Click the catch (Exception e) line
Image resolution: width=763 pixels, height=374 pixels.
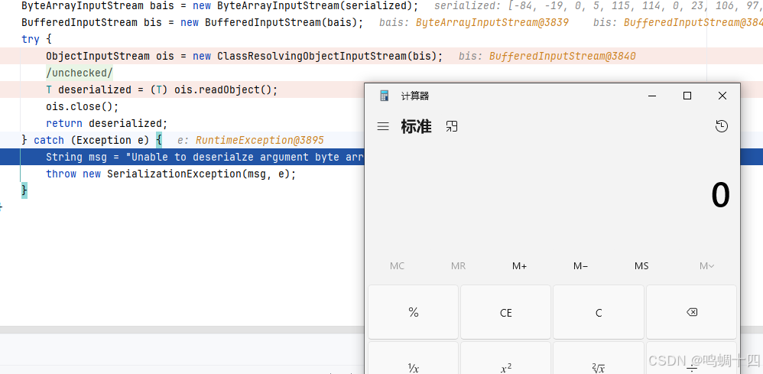(92, 140)
